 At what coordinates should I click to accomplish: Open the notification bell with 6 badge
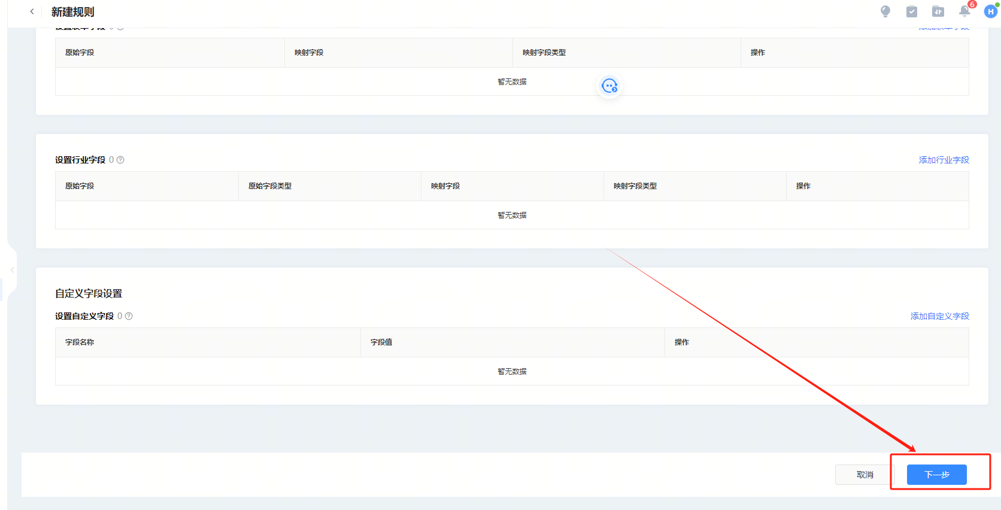click(964, 11)
